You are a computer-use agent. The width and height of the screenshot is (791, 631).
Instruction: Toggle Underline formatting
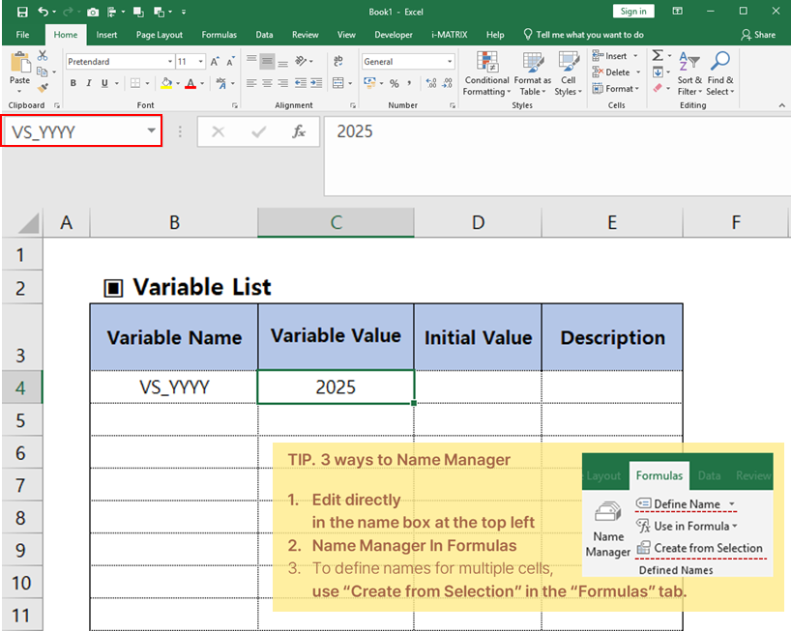[105, 84]
